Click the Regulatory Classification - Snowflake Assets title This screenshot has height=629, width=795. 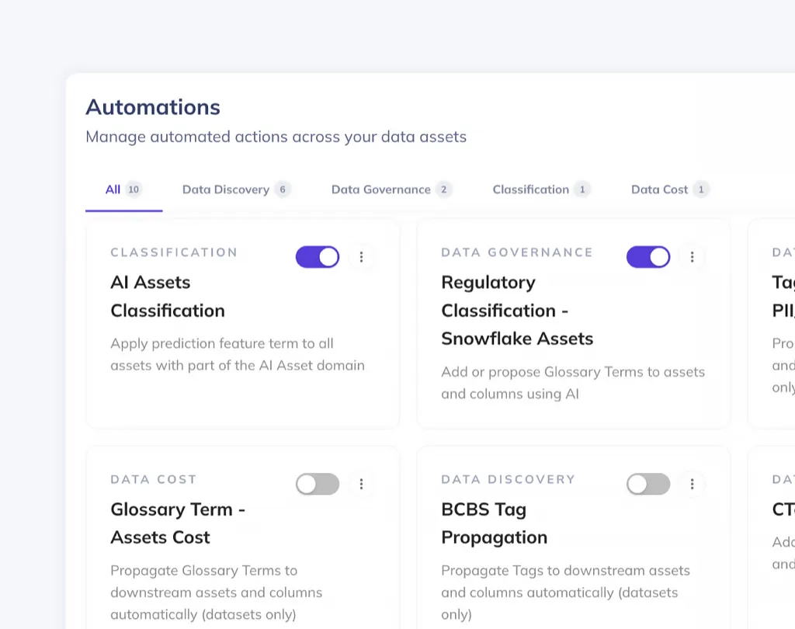[x=516, y=310]
